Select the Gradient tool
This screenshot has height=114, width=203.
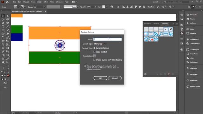8,48
